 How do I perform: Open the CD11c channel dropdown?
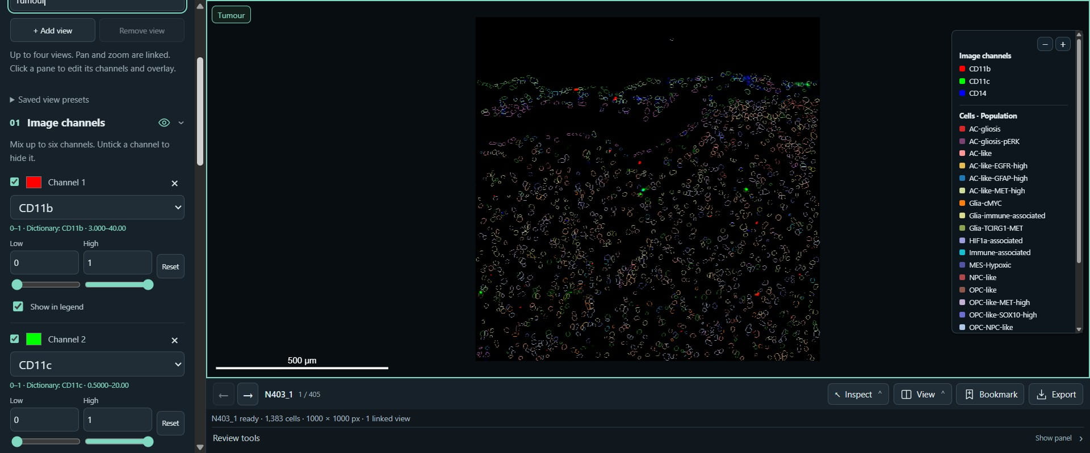pyautogui.click(x=97, y=365)
